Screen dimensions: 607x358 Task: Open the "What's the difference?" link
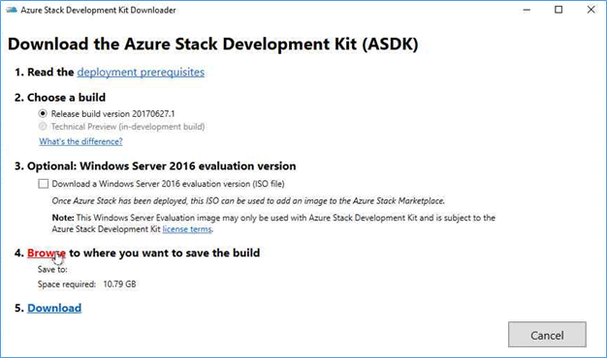[x=80, y=141]
